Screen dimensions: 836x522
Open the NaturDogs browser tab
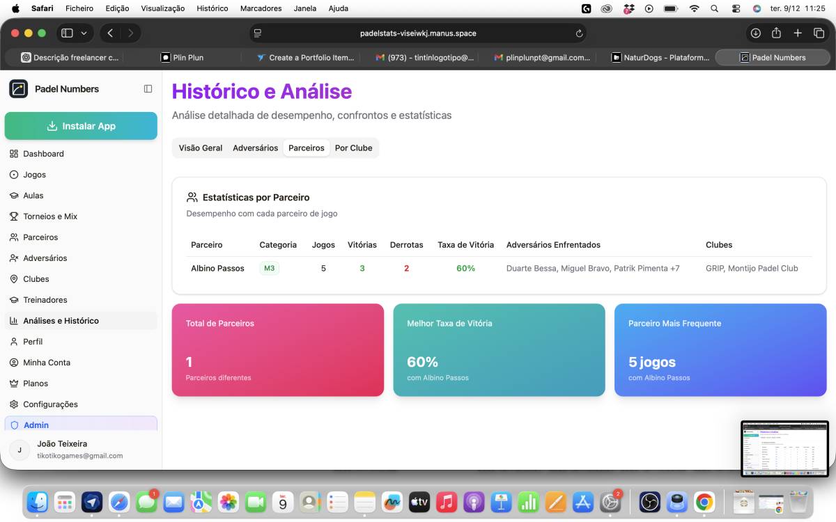click(x=660, y=58)
